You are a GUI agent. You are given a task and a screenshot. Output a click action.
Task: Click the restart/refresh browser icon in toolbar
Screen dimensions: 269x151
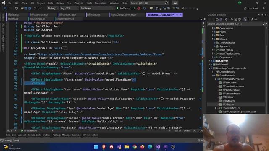(145, 8)
